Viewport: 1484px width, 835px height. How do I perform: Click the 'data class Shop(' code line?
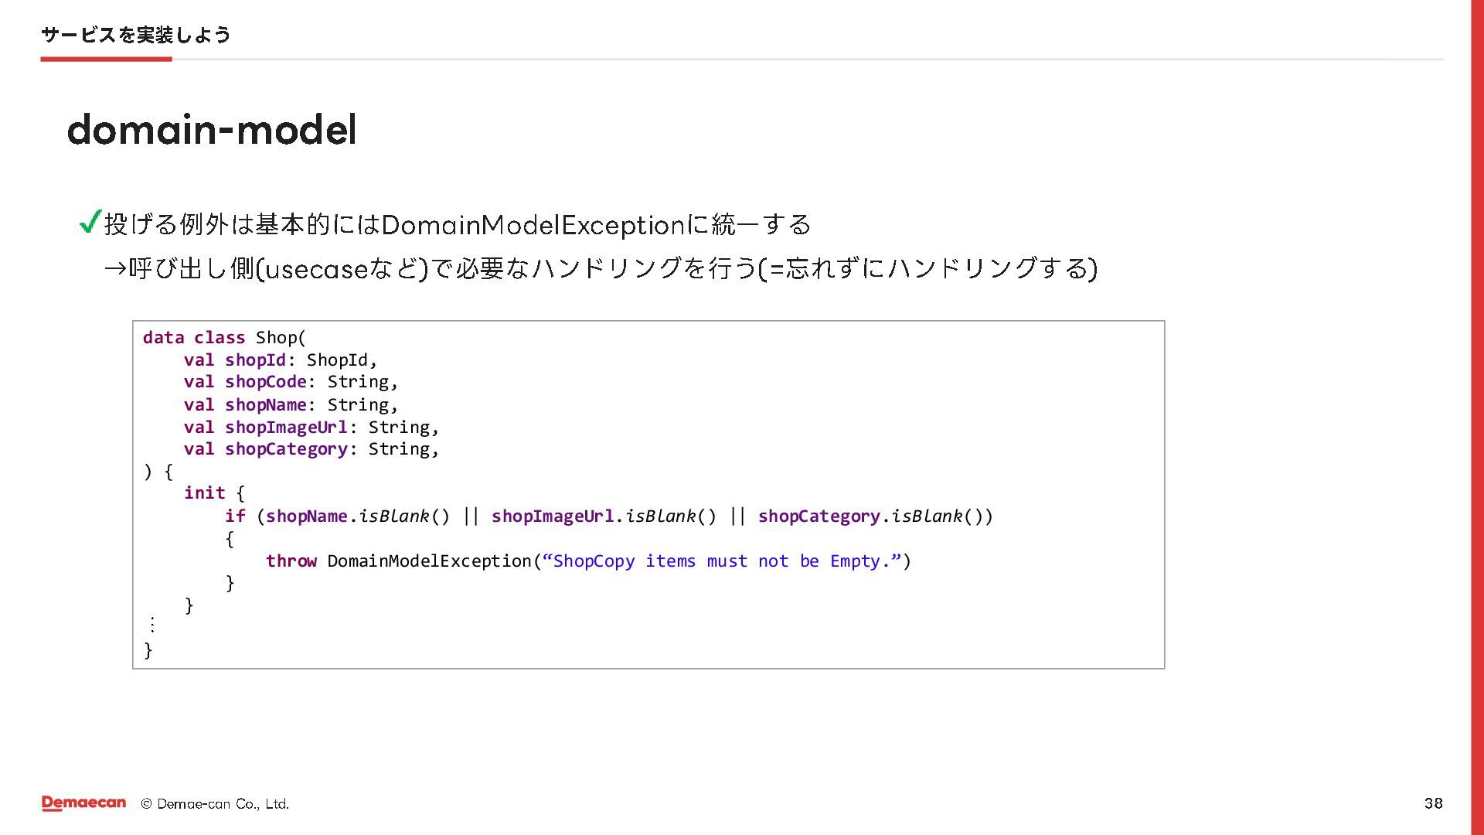tap(224, 338)
